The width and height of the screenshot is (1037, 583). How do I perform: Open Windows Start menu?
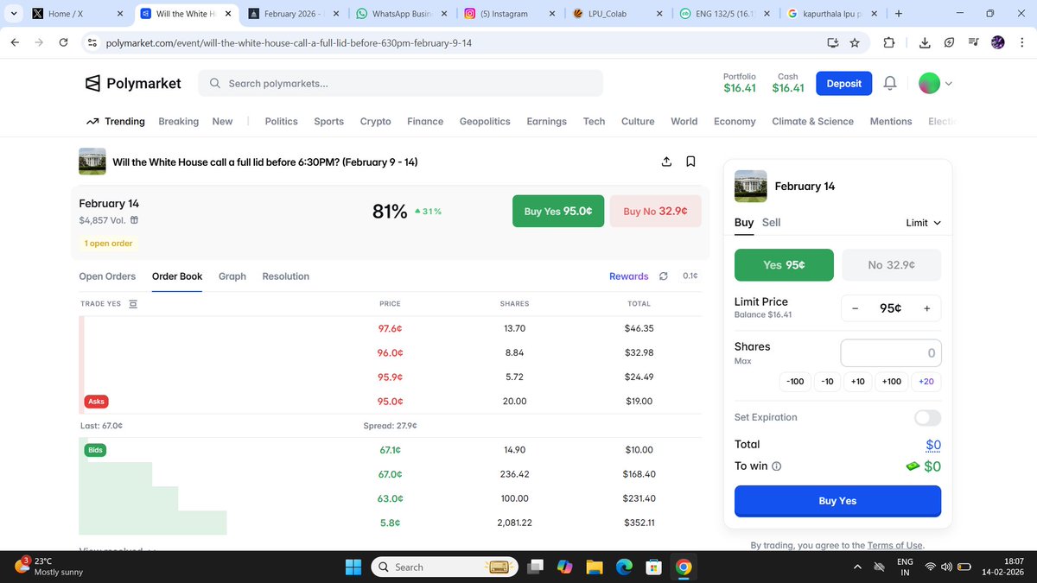[x=353, y=567]
